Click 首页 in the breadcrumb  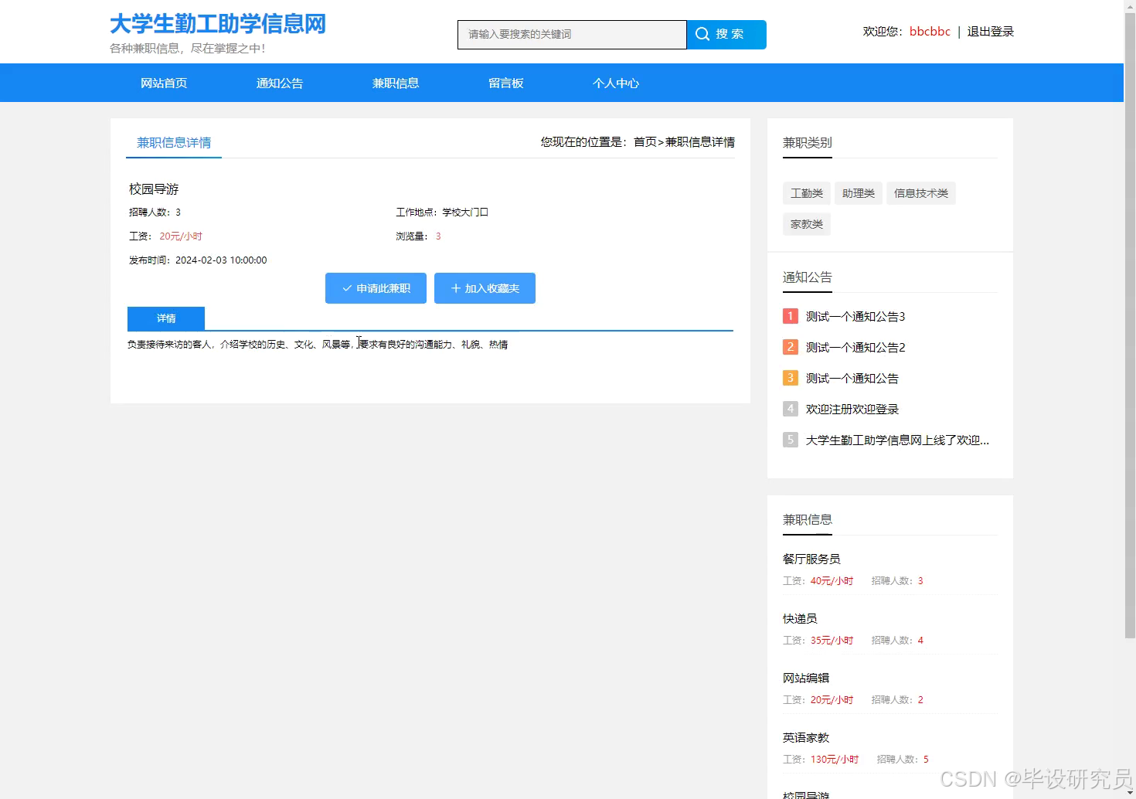645,142
